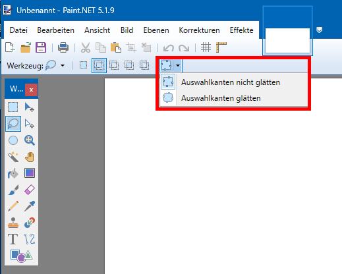Set selection mode to Intersect
Viewport: 342px width, 274px height.
tap(129, 65)
